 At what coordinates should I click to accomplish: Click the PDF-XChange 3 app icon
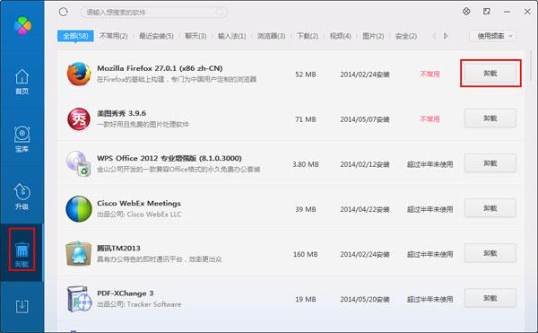pos(79,299)
